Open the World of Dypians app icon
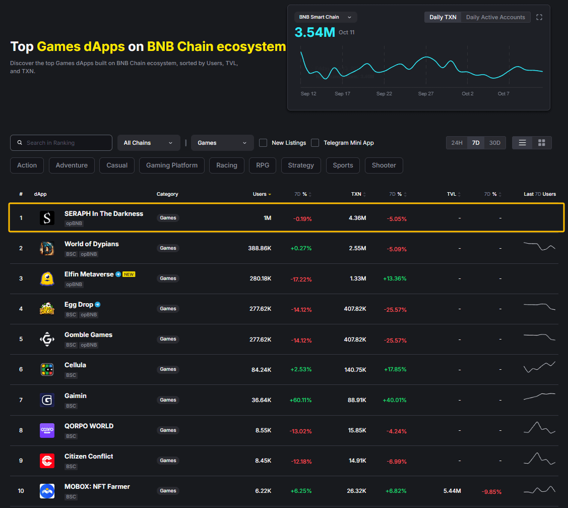 (x=47, y=248)
